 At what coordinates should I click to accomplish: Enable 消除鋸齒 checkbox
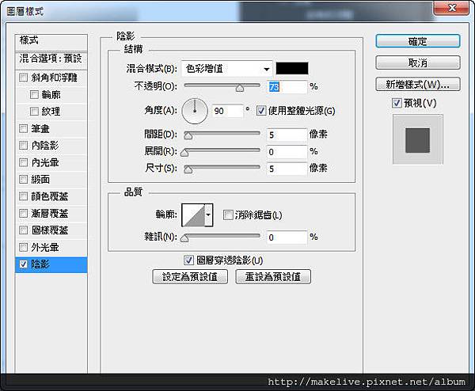click(228, 215)
